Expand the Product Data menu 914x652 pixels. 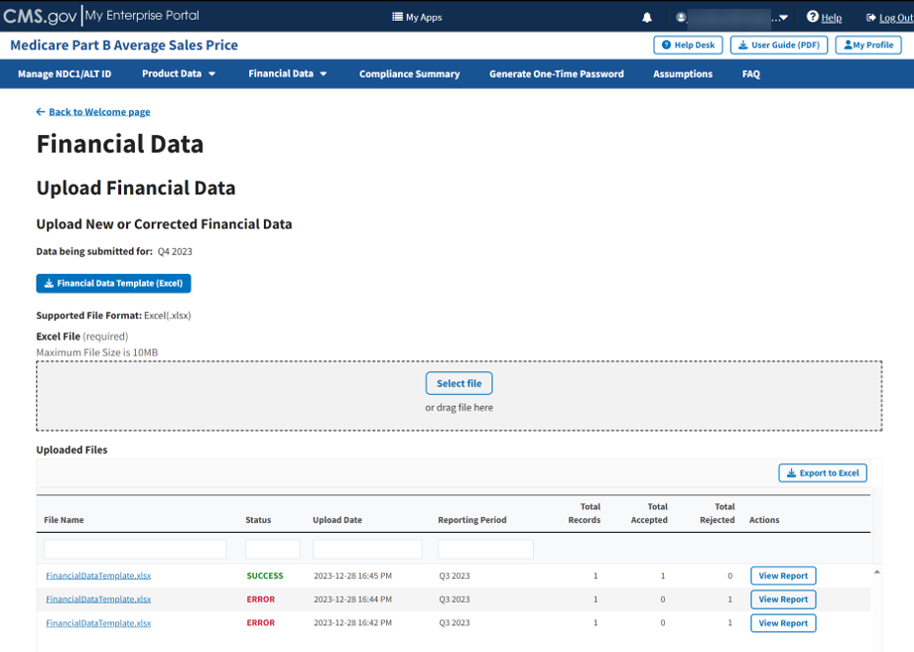click(x=178, y=74)
